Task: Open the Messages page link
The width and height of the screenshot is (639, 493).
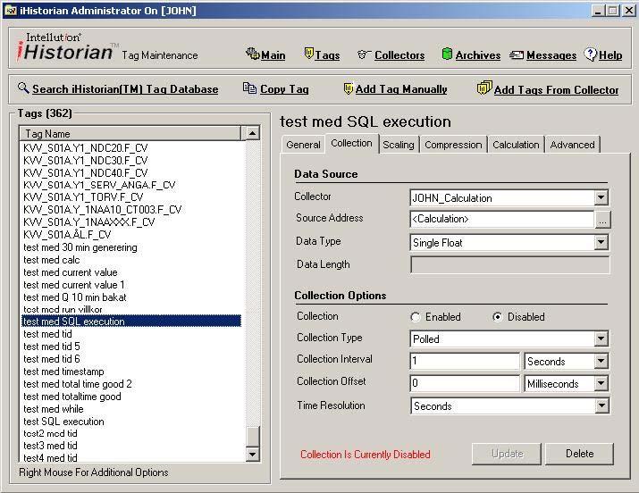Action: click(551, 55)
